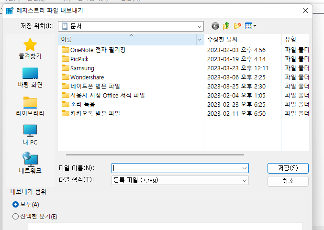
Task: Open the view menu icon
Action: click(250, 26)
